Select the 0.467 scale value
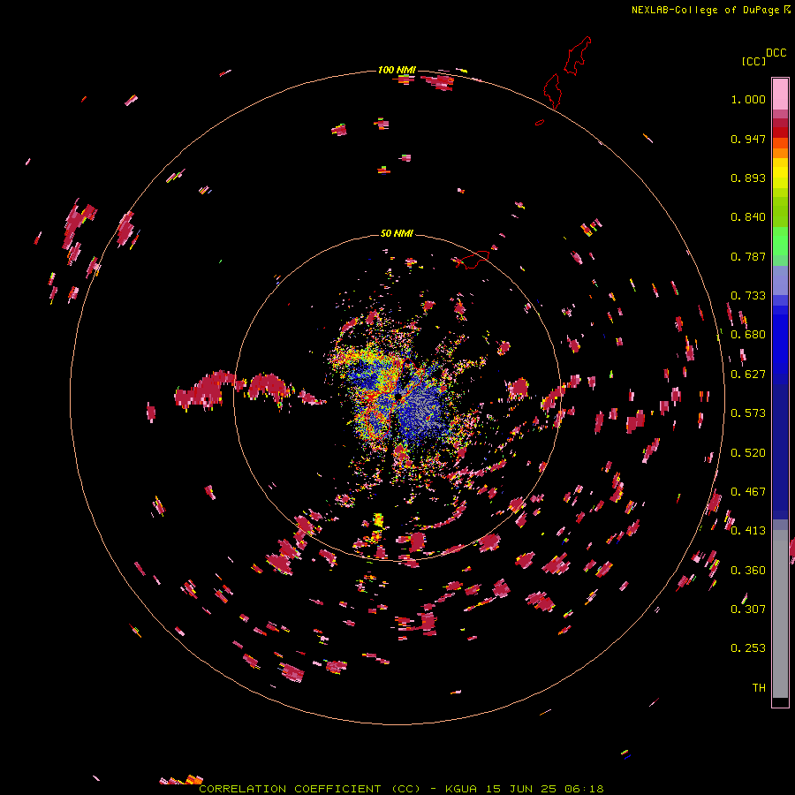Screen dimensions: 795x795 [x=748, y=492]
